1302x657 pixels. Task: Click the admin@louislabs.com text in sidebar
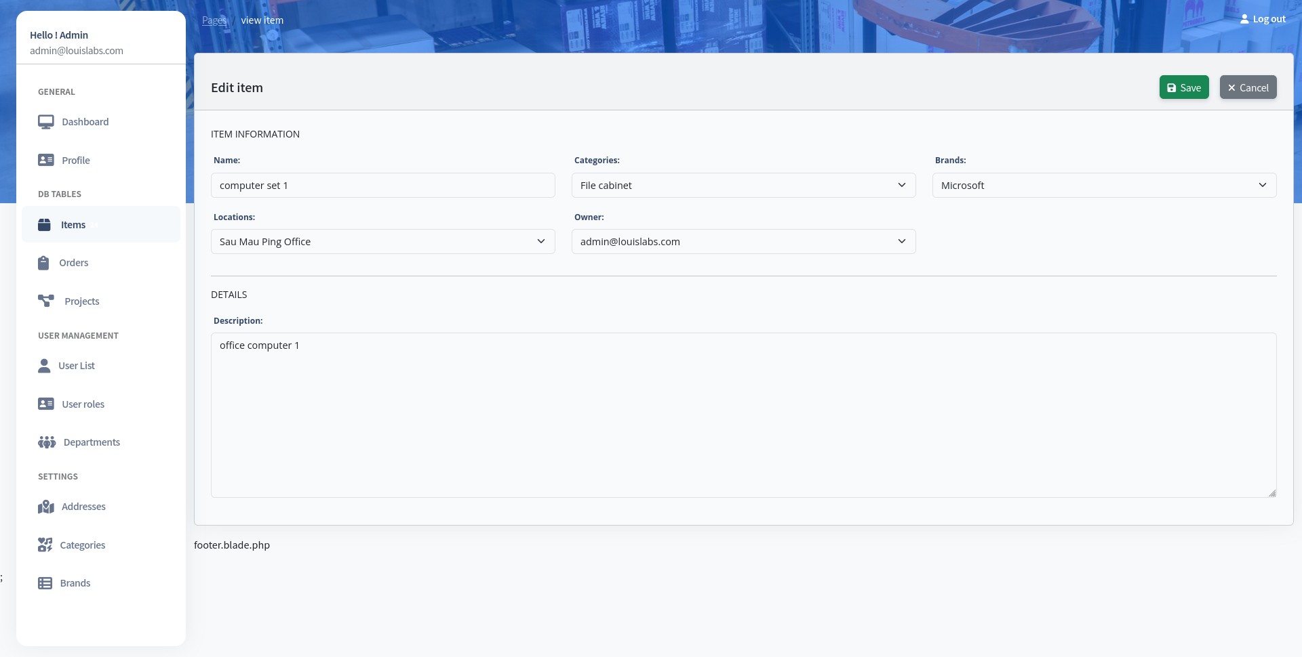(77, 51)
